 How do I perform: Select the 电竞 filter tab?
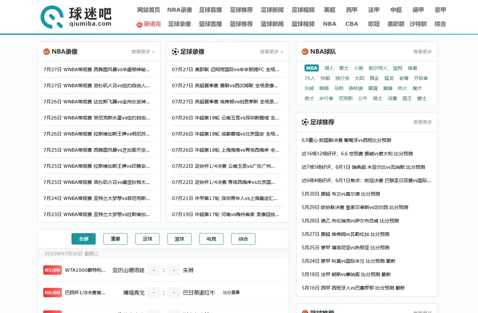point(211,239)
